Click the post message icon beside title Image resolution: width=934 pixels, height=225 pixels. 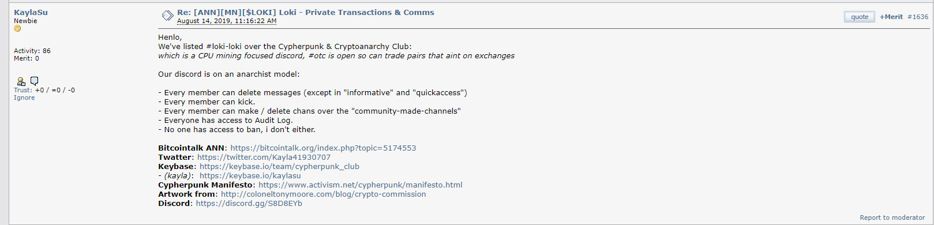coord(167,16)
